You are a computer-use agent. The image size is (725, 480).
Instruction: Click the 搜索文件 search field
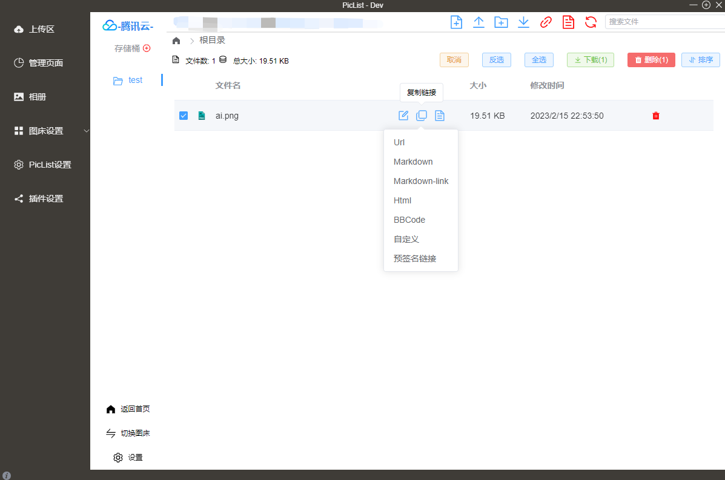(x=665, y=22)
